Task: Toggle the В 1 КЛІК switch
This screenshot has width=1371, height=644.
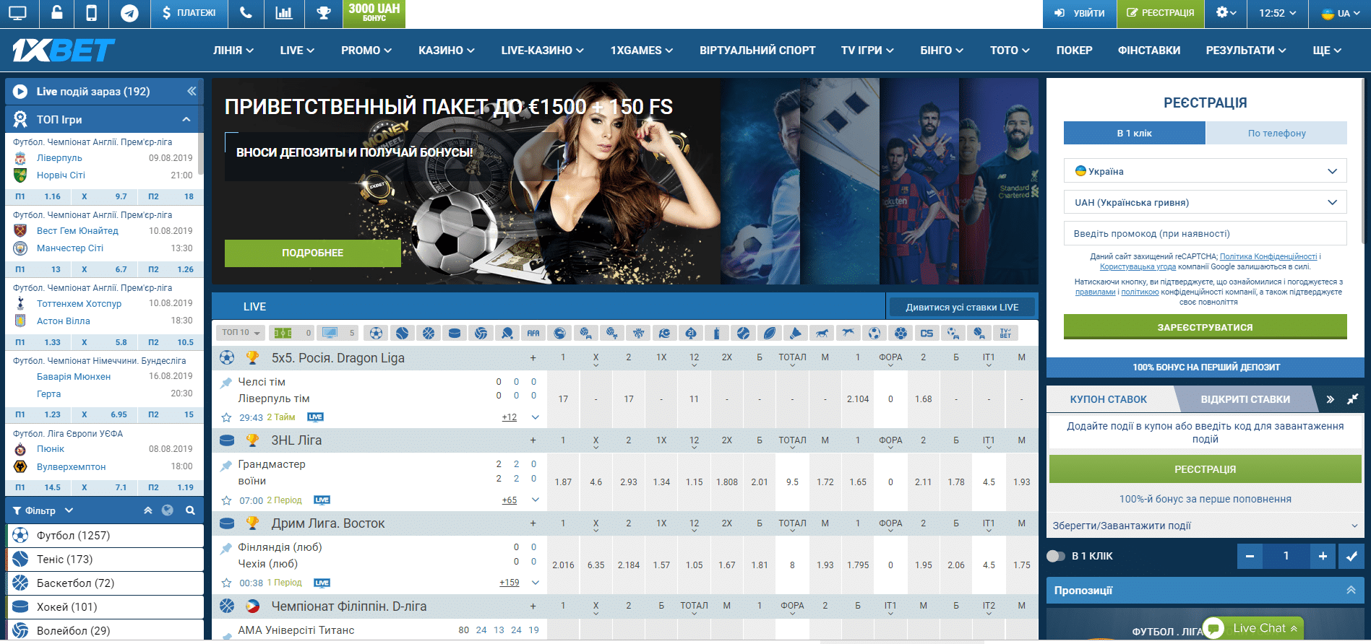Action: 1056,556
